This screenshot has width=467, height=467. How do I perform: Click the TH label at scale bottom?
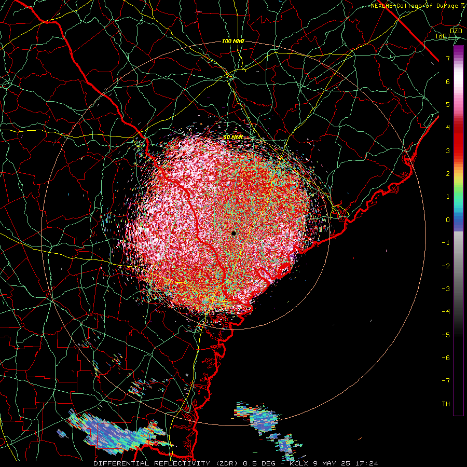click(x=446, y=404)
